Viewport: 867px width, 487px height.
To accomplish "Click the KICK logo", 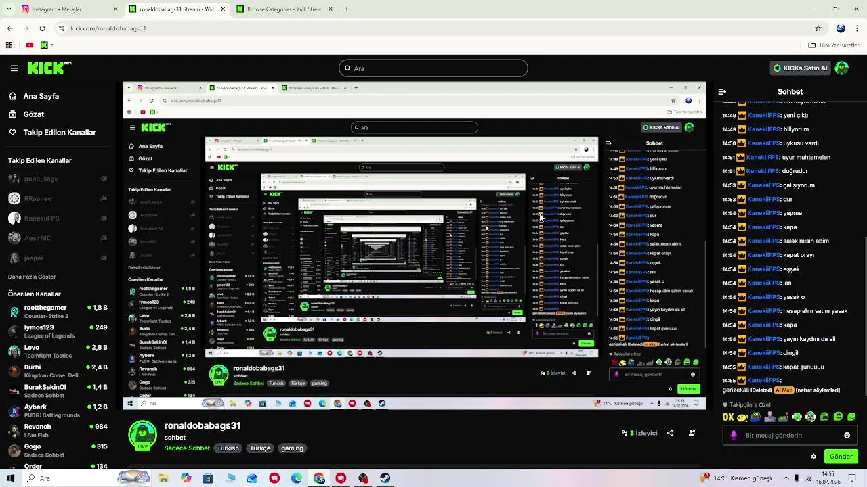I will point(49,68).
